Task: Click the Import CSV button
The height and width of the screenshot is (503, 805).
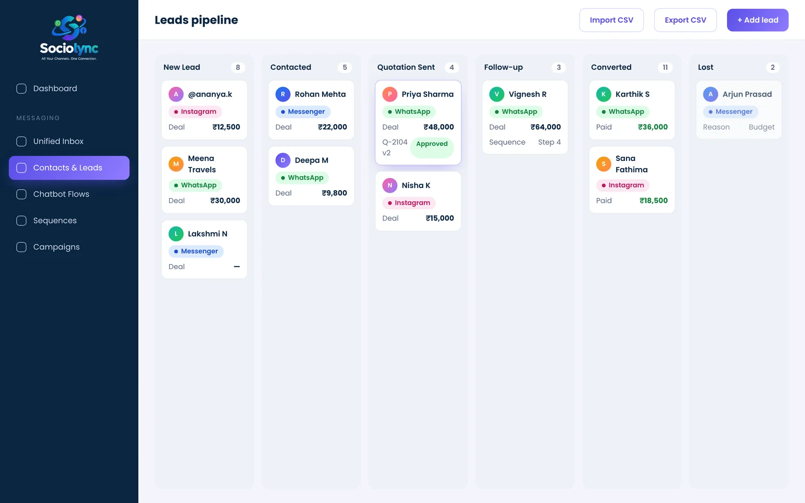Action: click(x=611, y=20)
